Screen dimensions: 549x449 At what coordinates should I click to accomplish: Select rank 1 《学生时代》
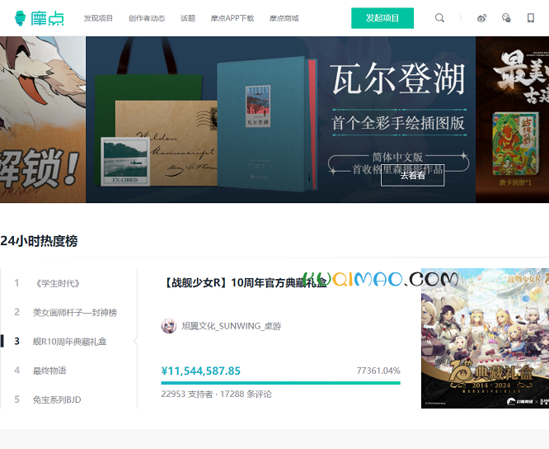(58, 283)
